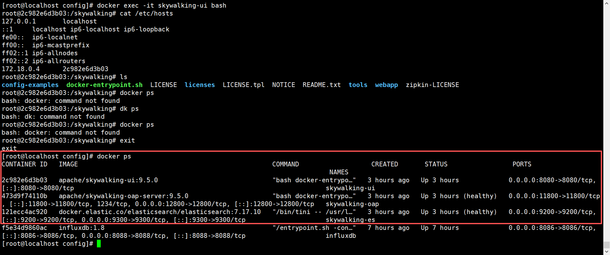Click '0.0.0.0:9200->9200/tcp,' port mapping
The width and height of the screenshot is (610, 255).
552,212
